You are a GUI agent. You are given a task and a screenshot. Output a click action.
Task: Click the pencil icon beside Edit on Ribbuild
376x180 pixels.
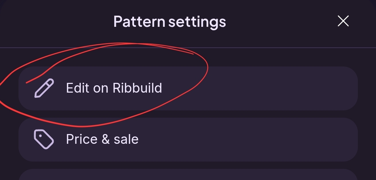(x=44, y=88)
